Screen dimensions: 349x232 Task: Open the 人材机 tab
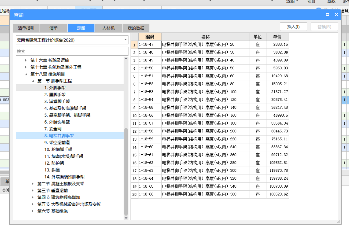point(108,28)
